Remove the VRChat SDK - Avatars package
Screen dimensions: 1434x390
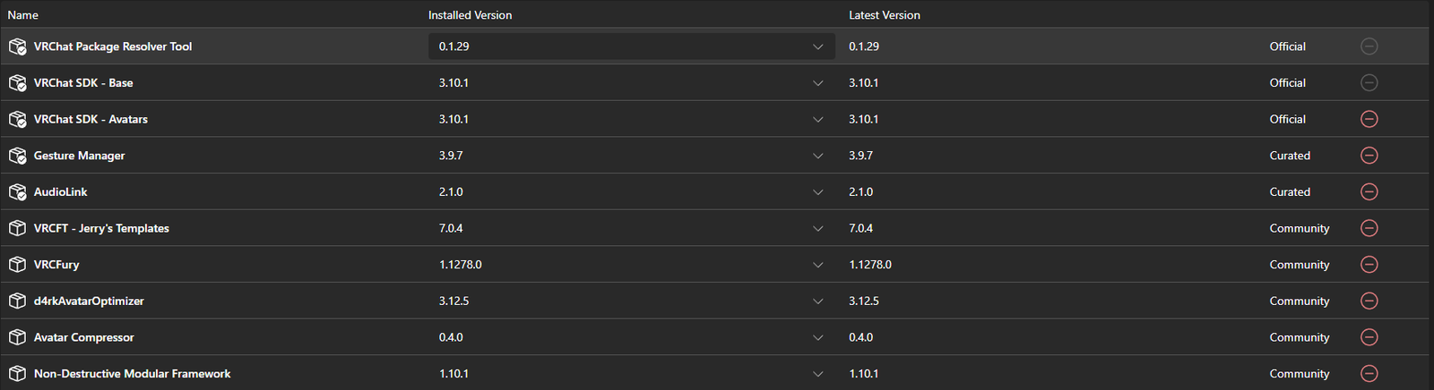pyautogui.click(x=1369, y=119)
